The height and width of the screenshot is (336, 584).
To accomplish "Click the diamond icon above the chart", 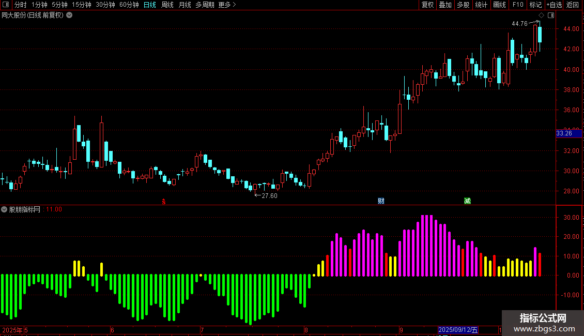I will click(x=542, y=16).
